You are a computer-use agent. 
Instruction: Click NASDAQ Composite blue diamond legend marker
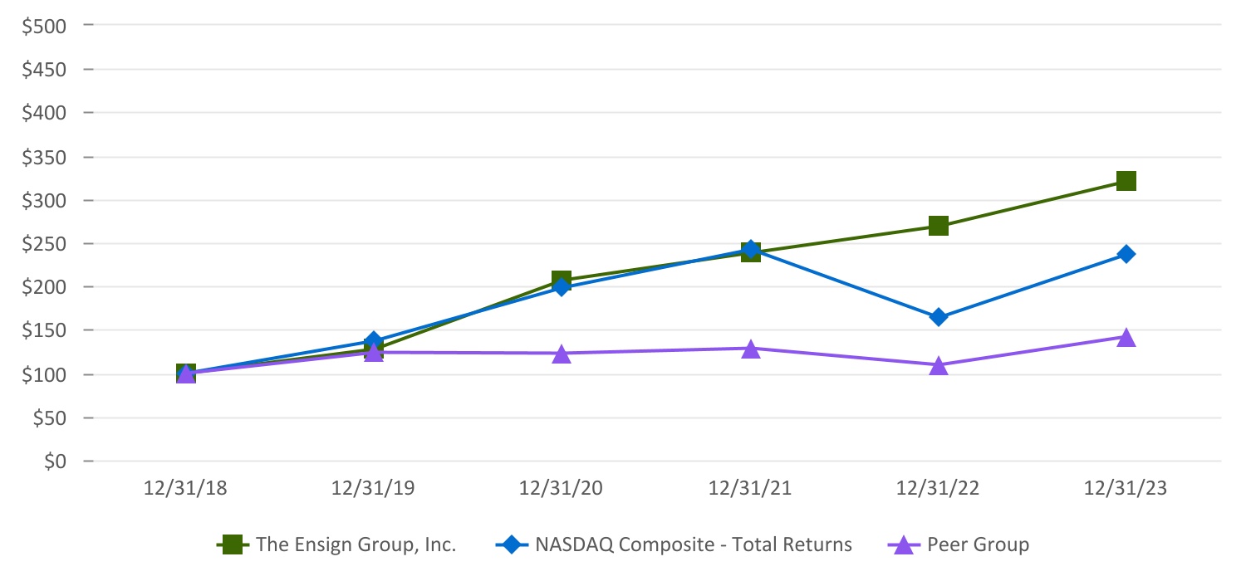513,544
